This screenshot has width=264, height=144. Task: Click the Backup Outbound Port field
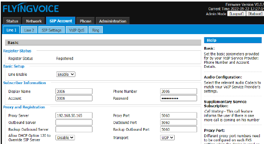coord(178,129)
